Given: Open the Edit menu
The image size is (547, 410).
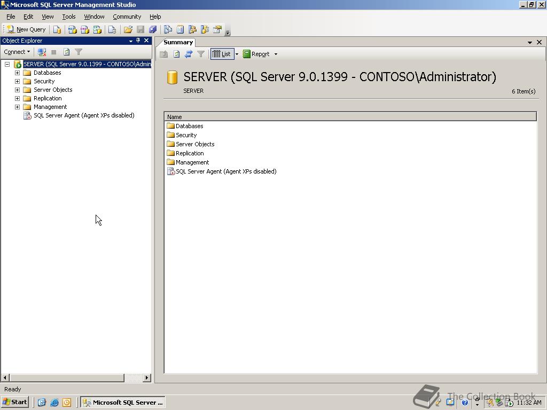Looking at the screenshot, I should point(28,17).
